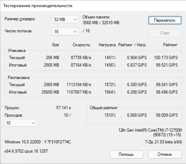Cancel the benchmark with Отмена
The height and width of the screenshot is (164, 186).
pyautogui.click(x=165, y=154)
